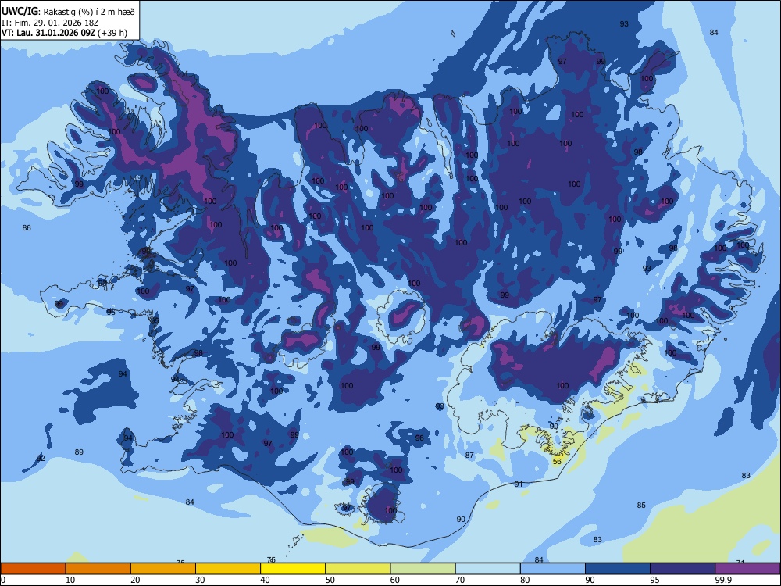Click the '87' humidity value on the map

click(469, 455)
